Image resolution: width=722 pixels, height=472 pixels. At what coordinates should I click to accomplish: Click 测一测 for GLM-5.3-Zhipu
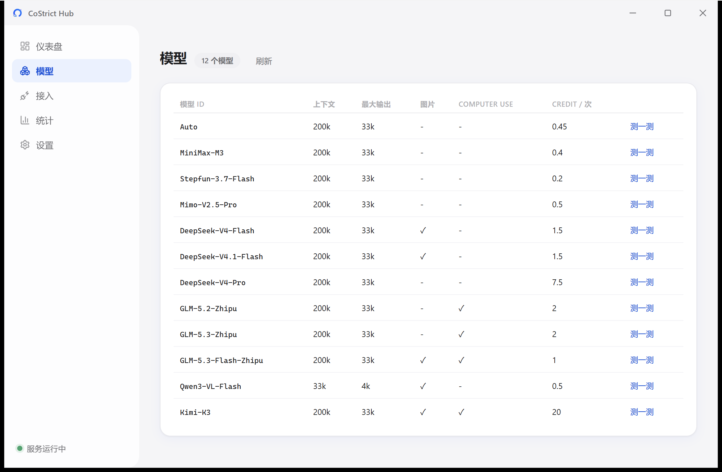(x=642, y=334)
